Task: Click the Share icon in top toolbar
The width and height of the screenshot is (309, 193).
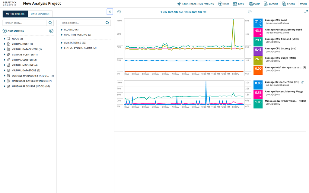Action: [x=284, y=4]
